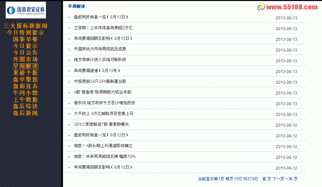
Task: Click bullet arrow beside QFII二季度新进7股 row
Action: [x=69, y=125]
